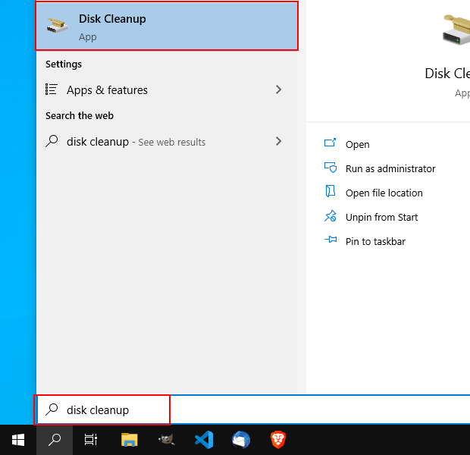
Task: Click Open in the preview pane
Action: pos(357,144)
